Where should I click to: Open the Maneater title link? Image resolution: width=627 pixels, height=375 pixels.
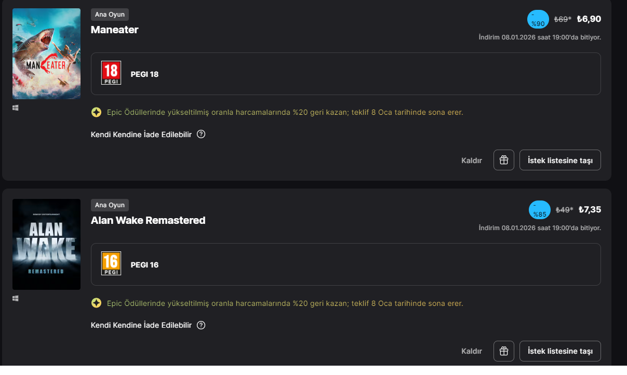tap(114, 30)
